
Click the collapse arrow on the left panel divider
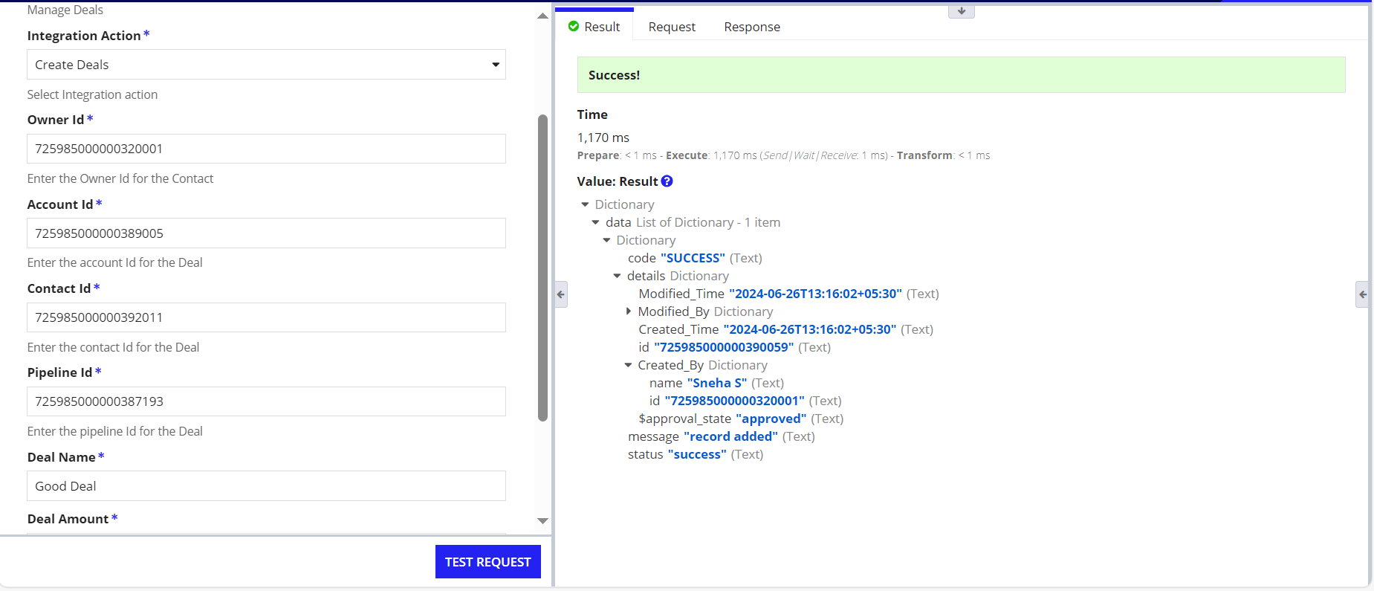[561, 294]
